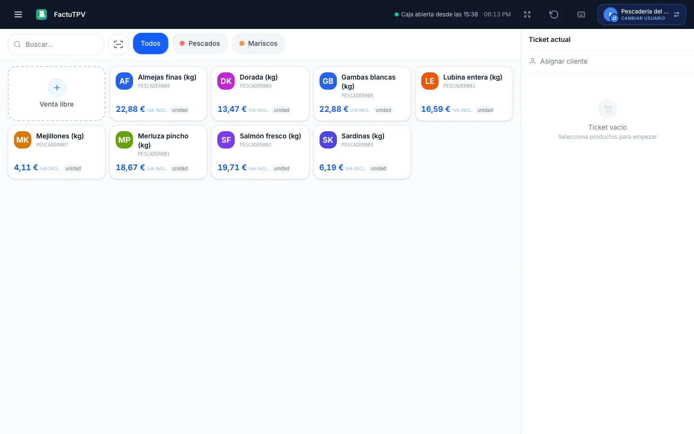Click the plus icon in Venta libre
The height and width of the screenshot is (434, 694).
57,88
